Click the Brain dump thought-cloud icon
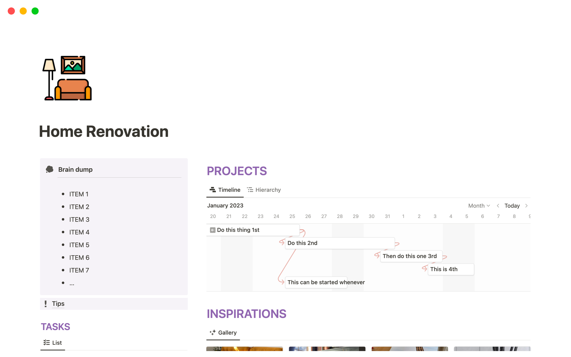 coord(50,170)
